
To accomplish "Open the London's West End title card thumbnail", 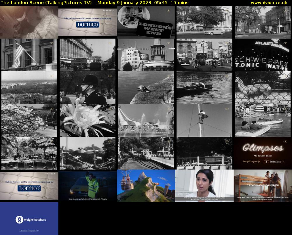I will click(146, 22).
